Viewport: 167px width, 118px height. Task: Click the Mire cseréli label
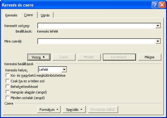[13, 41]
